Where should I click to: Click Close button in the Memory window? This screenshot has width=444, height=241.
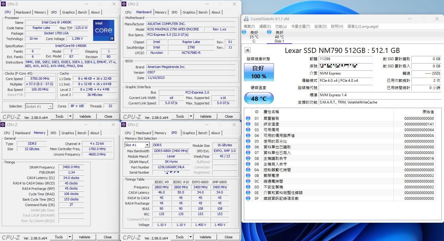(x=108, y=237)
